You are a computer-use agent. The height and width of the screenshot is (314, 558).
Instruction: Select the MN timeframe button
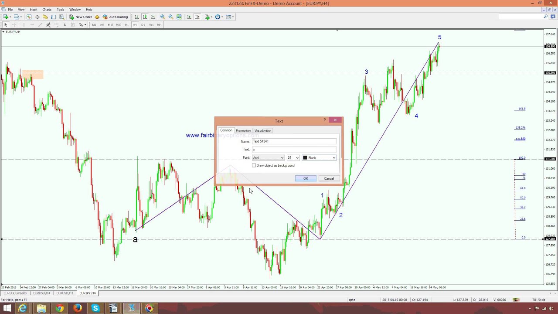(x=159, y=25)
